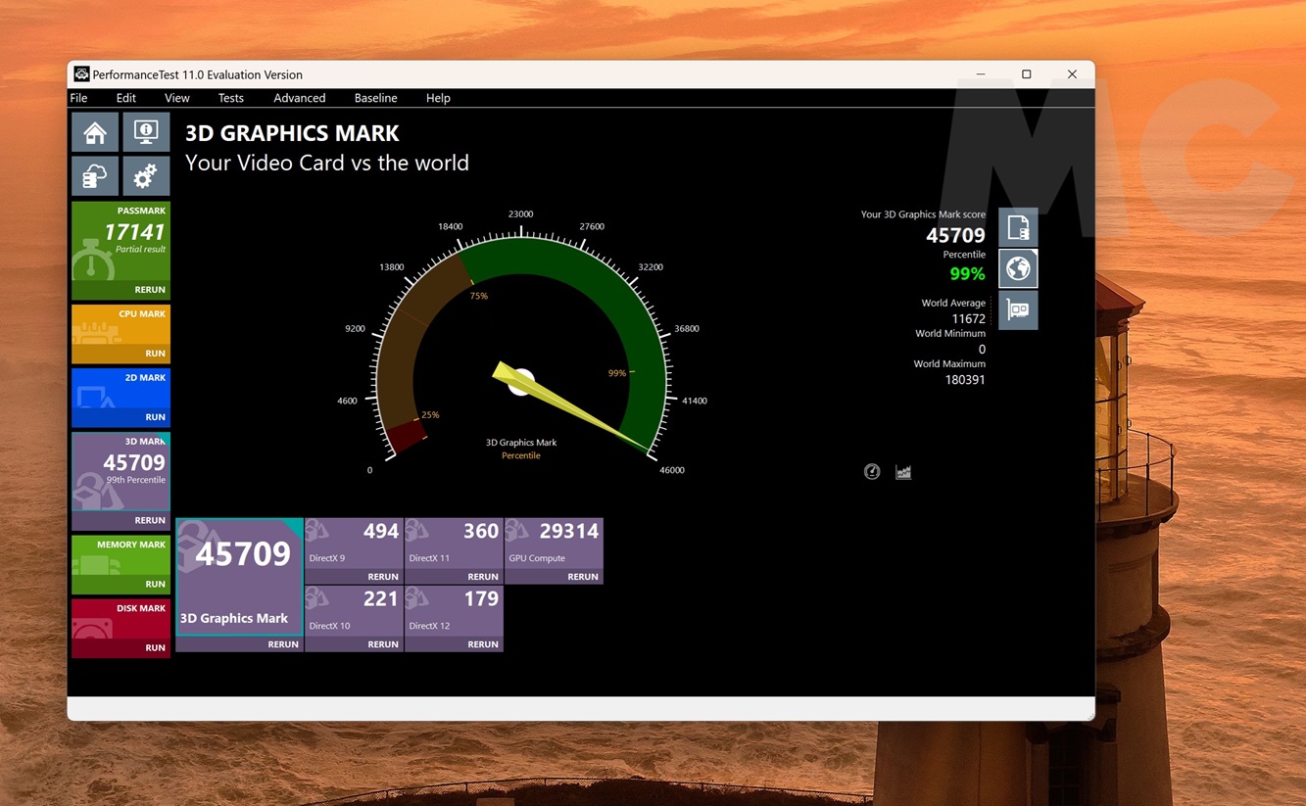Click the PassMark 17141 overall score tile
This screenshot has height=806, width=1306.
click(x=121, y=240)
